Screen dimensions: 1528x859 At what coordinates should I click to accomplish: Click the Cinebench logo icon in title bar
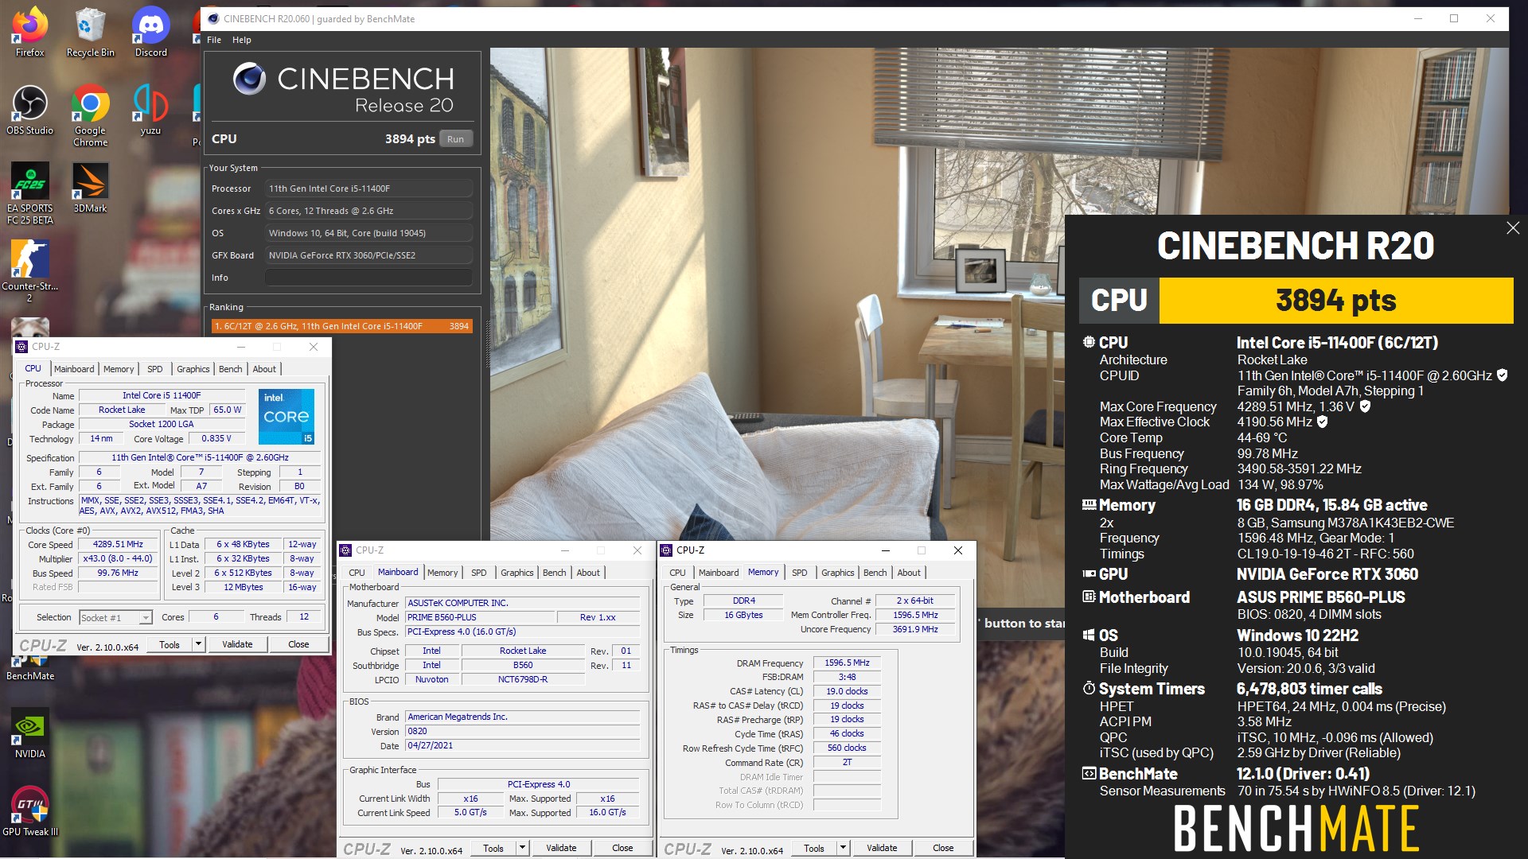pos(212,18)
